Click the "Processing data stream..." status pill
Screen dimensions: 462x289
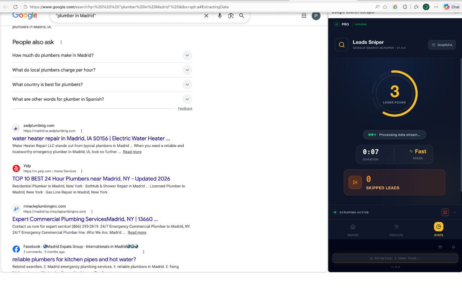tap(394, 135)
